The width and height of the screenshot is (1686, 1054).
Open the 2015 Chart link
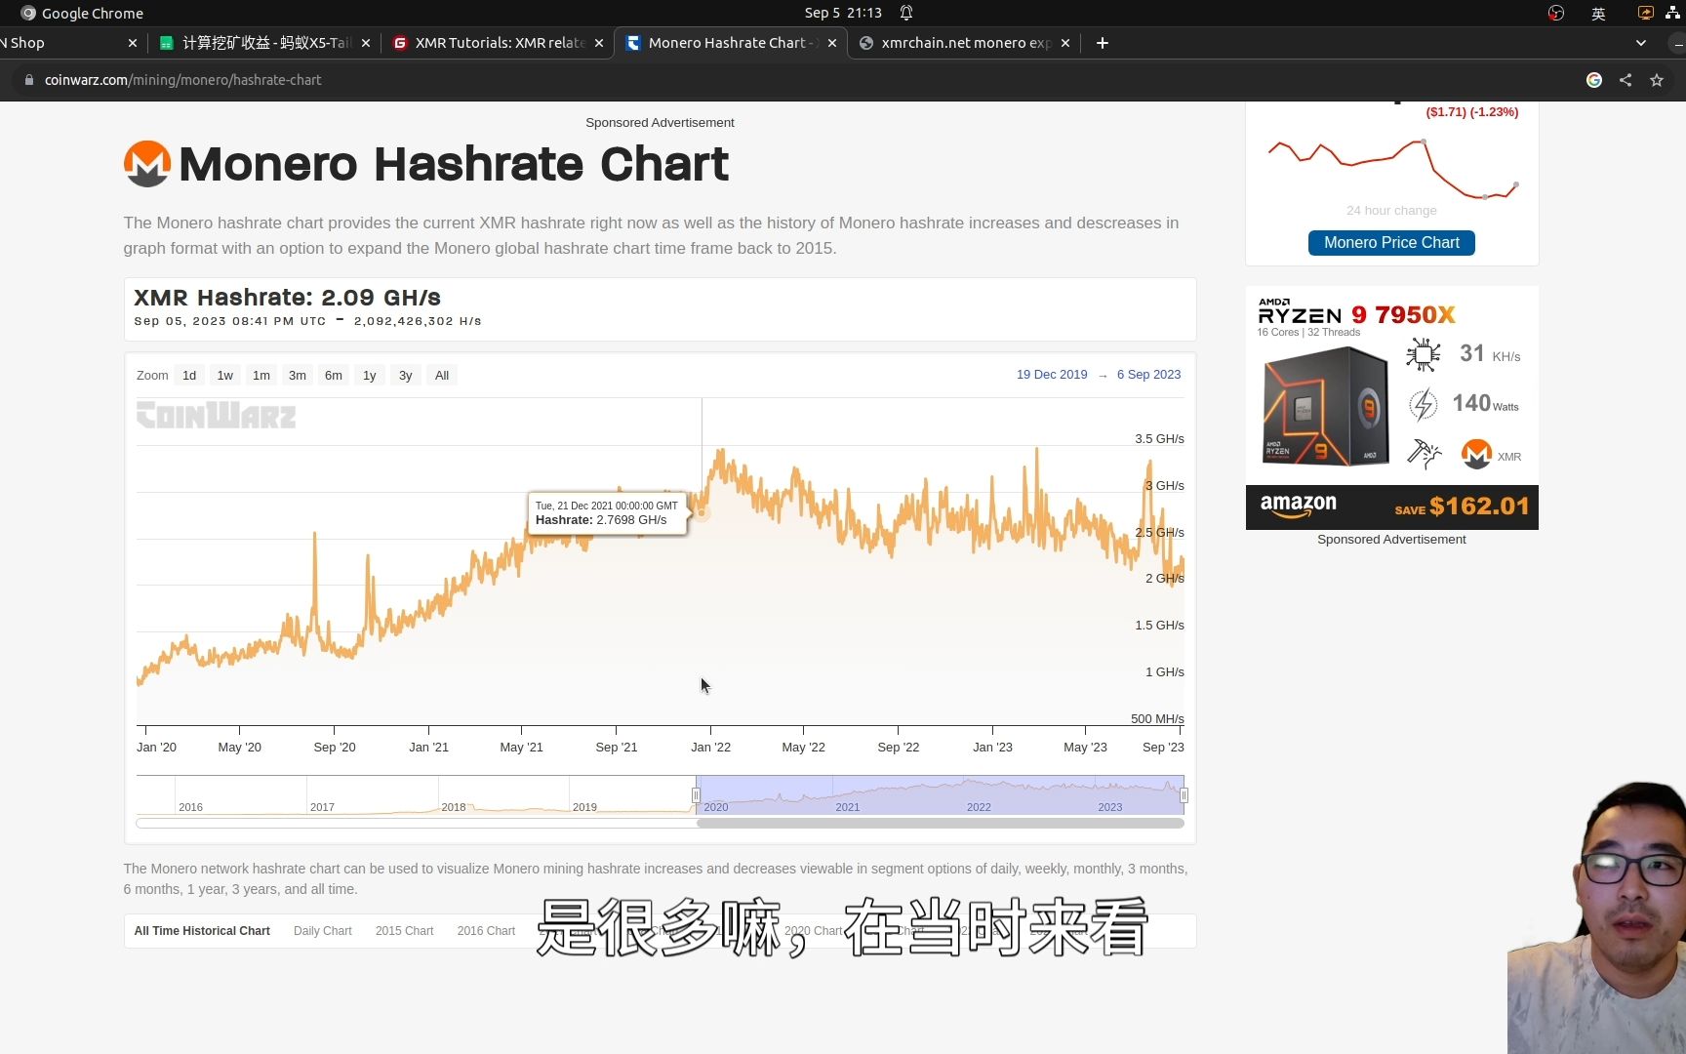(405, 931)
